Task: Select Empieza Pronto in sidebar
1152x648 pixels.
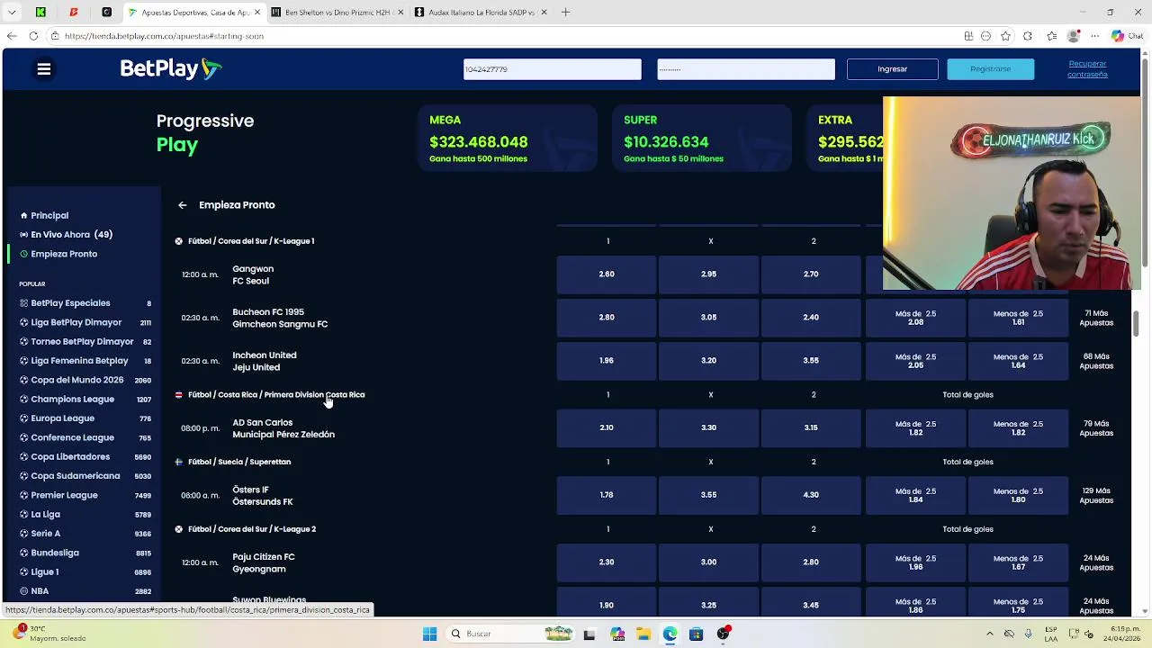Action: pos(64,254)
